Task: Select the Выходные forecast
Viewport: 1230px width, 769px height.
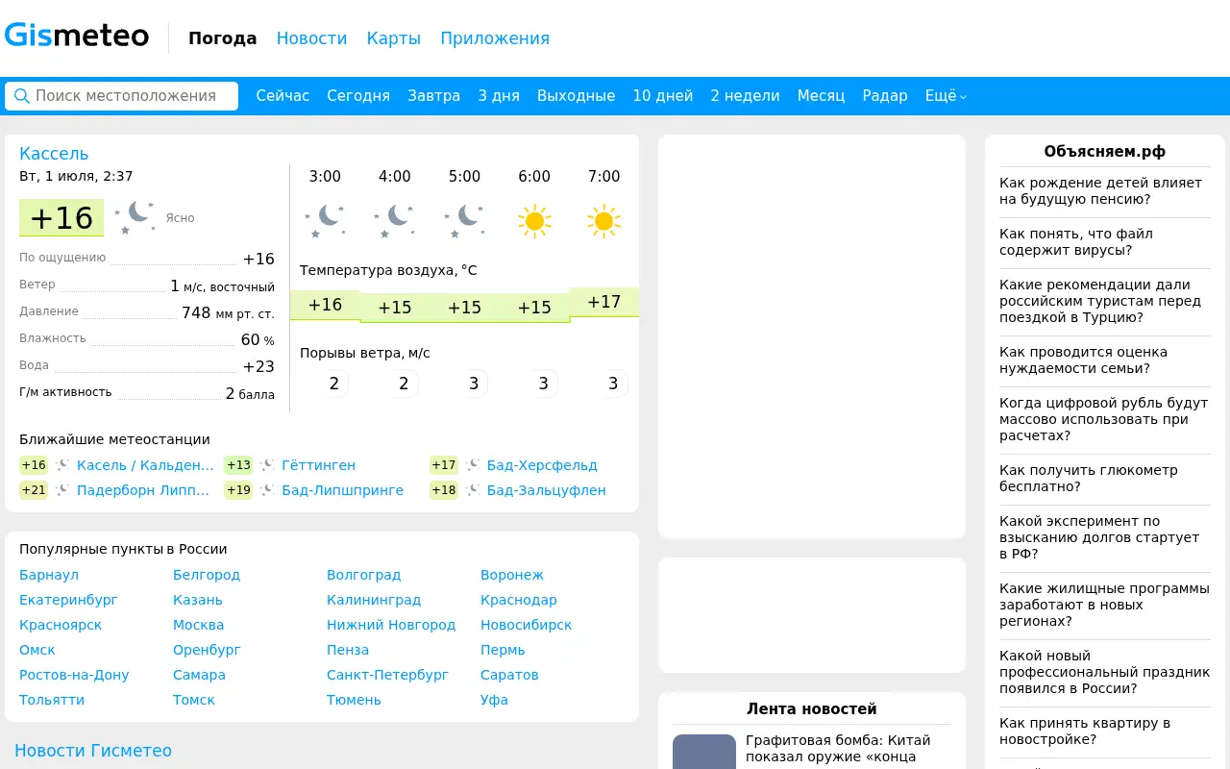Action: [x=576, y=96]
